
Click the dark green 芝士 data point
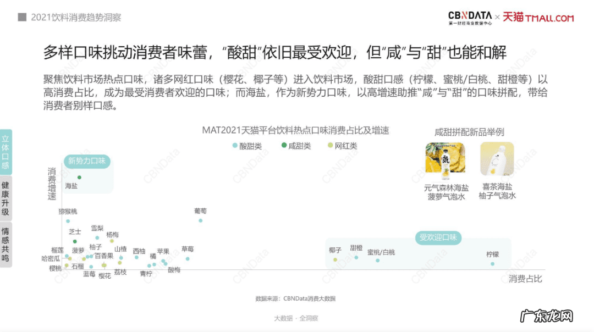click(x=75, y=241)
